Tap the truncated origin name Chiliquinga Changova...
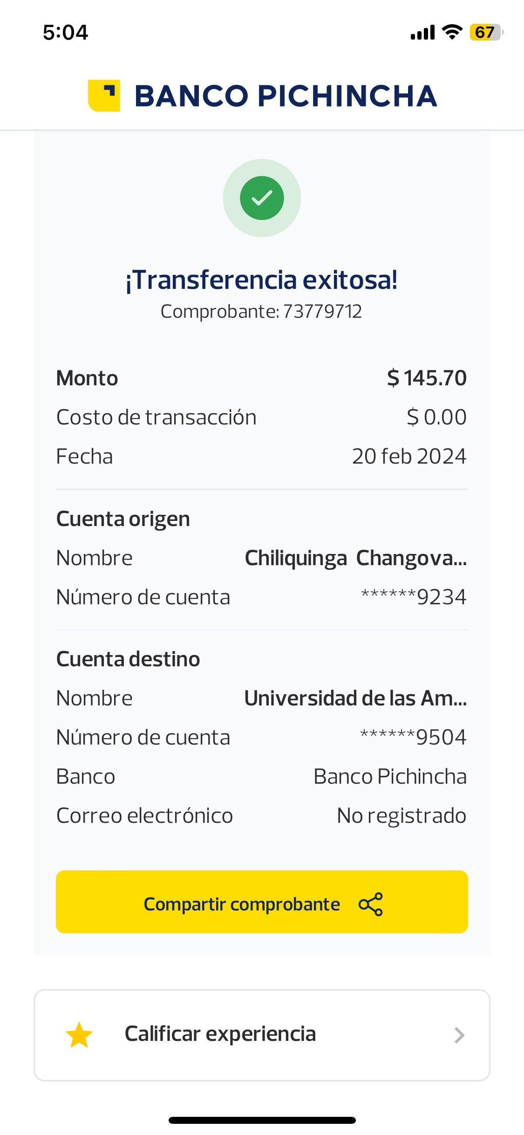524x1135 pixels. coord(355,558)
